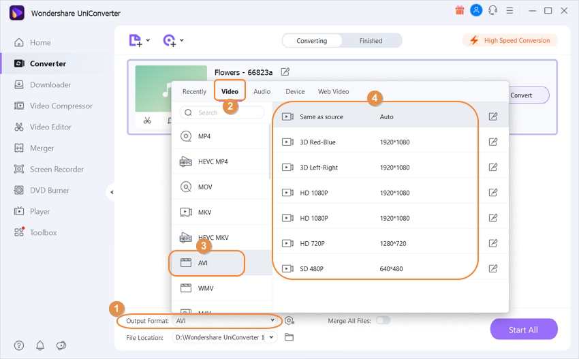The image size is (579, 359).
Task: Click the Start All button
Action: (x=524, y=330)
